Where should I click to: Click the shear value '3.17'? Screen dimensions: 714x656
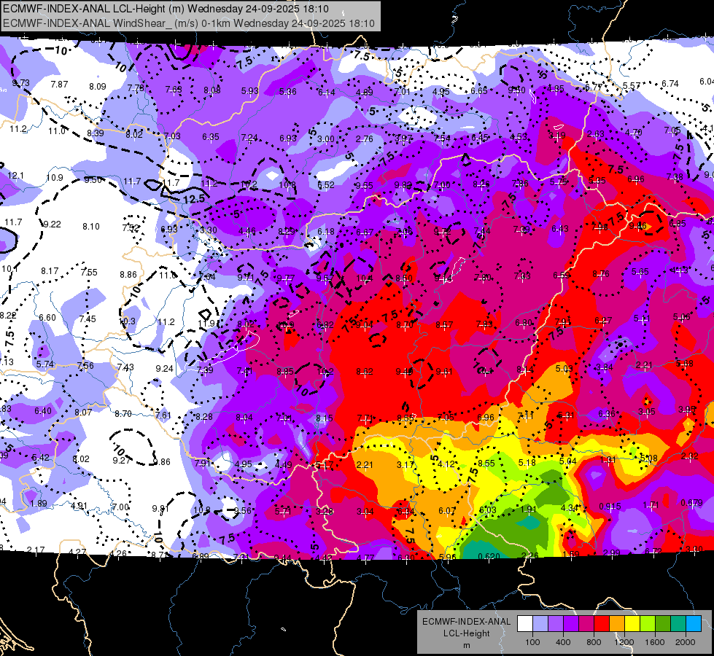405,465
